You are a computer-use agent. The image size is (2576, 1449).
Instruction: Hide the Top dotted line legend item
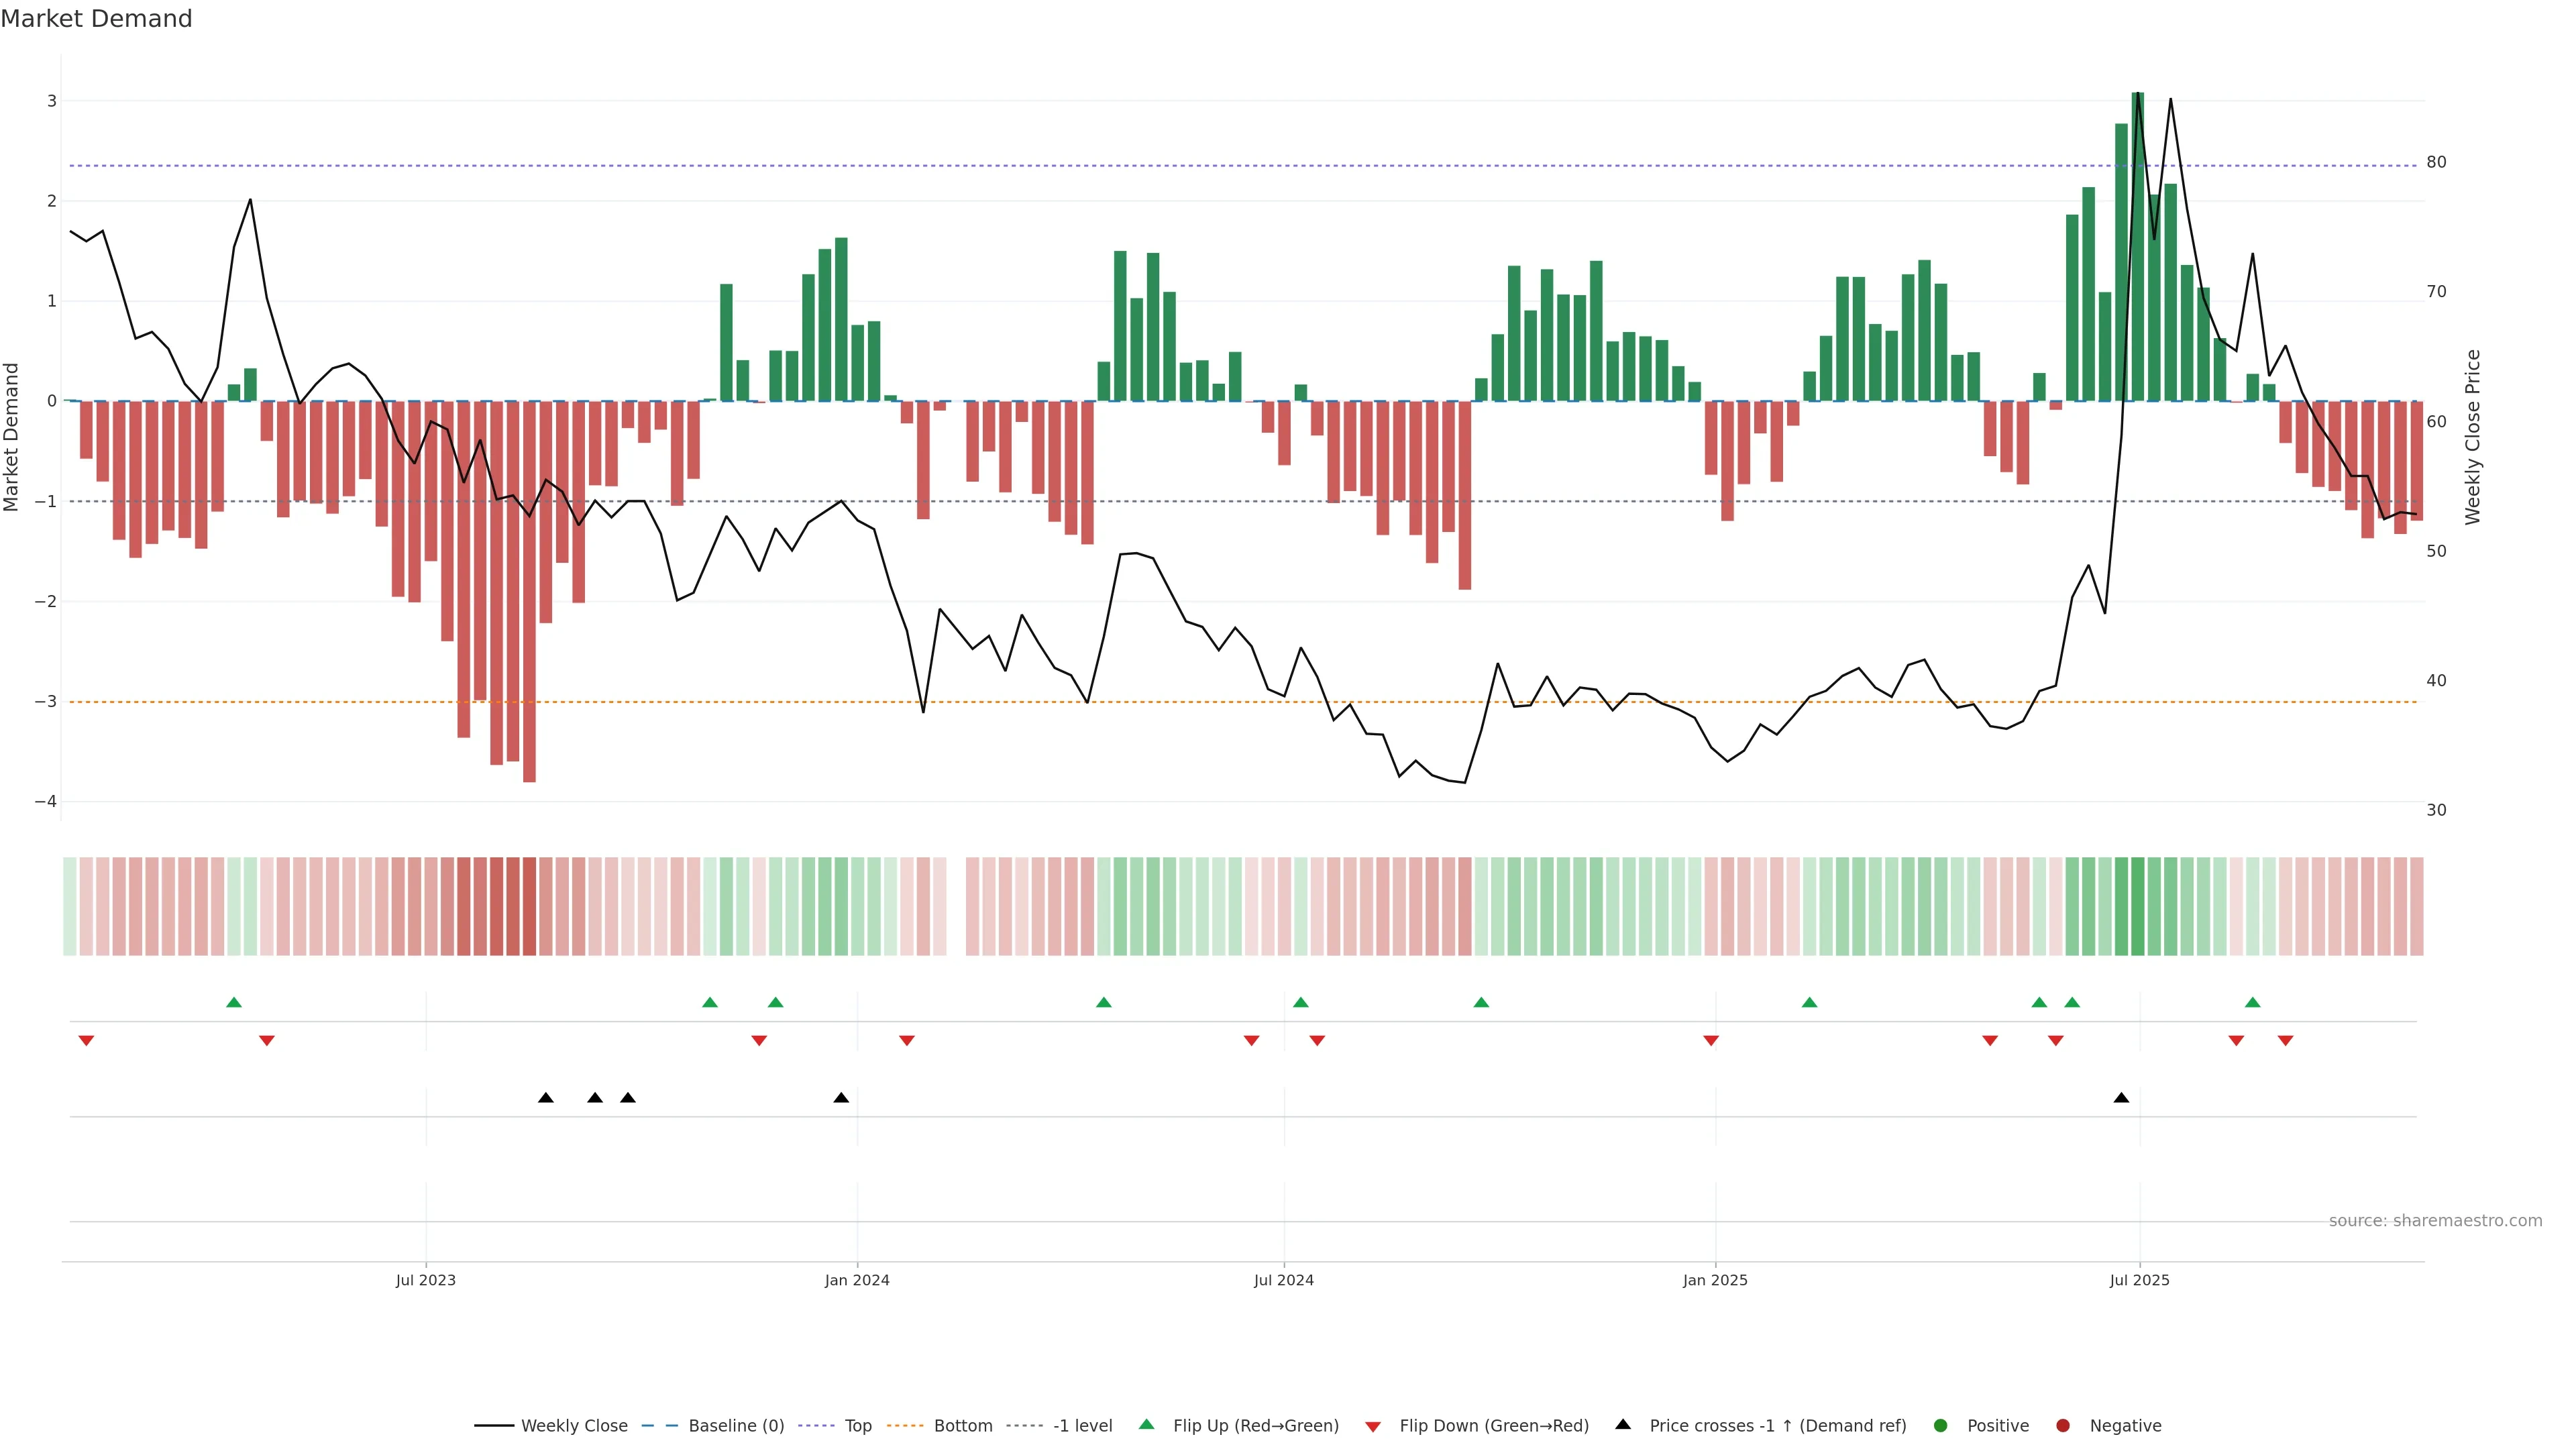(857, 1426)
